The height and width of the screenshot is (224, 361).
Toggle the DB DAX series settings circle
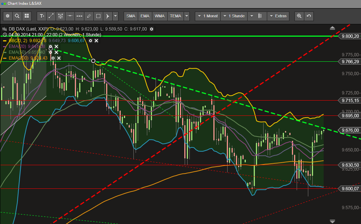(152, 29)
